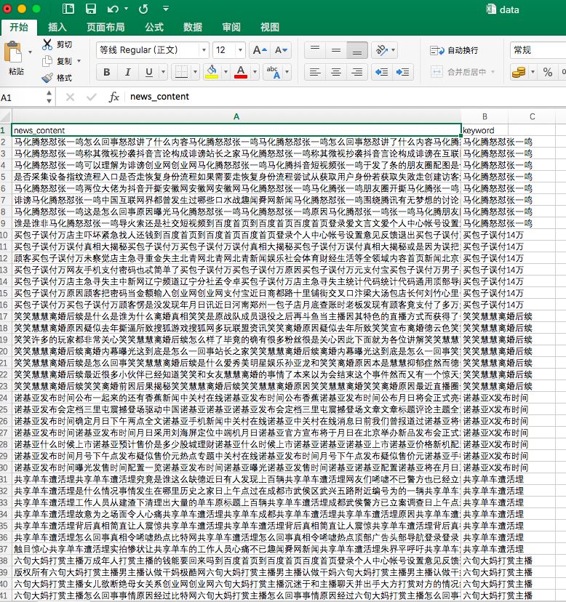Click the Increase Indent icon
This screenshot has width=566, height=602.
(403, 72)
